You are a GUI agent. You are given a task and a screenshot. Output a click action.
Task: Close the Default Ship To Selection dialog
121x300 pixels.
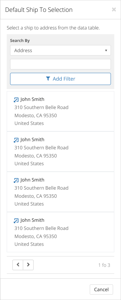click(x=114, y=9)
